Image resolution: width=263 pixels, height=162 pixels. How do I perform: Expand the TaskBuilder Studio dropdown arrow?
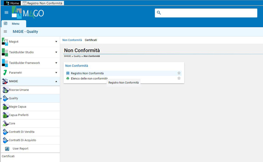pos(56,52)
